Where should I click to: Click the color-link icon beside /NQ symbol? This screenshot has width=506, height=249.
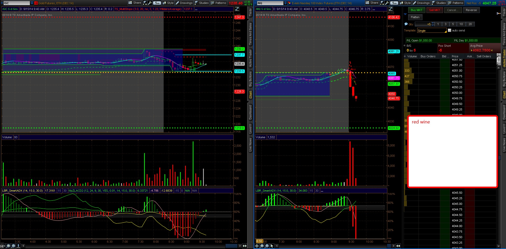click(x=289, y=3)
